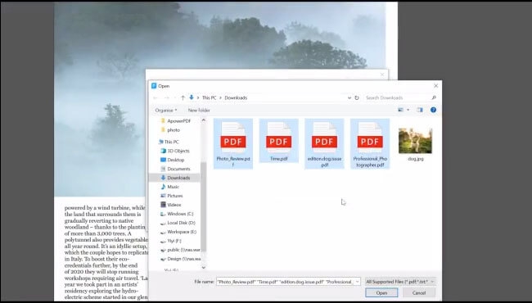Open 3D Objects in sidebar
The height and width of the screenshot is (303, 532).
pos(175,151)
